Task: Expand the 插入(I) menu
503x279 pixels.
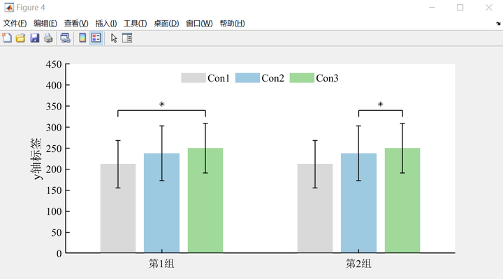Action: point(106,24)
